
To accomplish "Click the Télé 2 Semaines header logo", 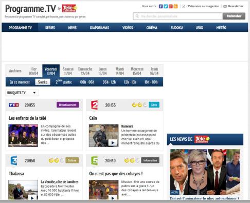I will pos(69,8).
